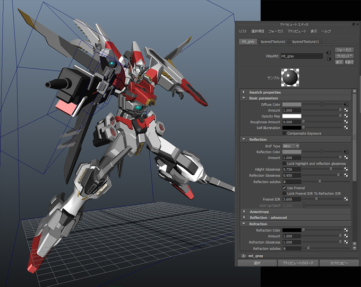Screen dimensions: 361x287
Task: Click the Fresnel IOR slider handle
Action: click(316, 199)
